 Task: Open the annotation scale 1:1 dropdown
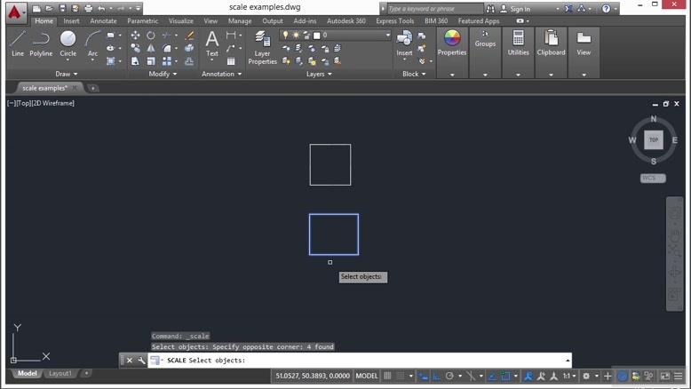coord(569,376)
